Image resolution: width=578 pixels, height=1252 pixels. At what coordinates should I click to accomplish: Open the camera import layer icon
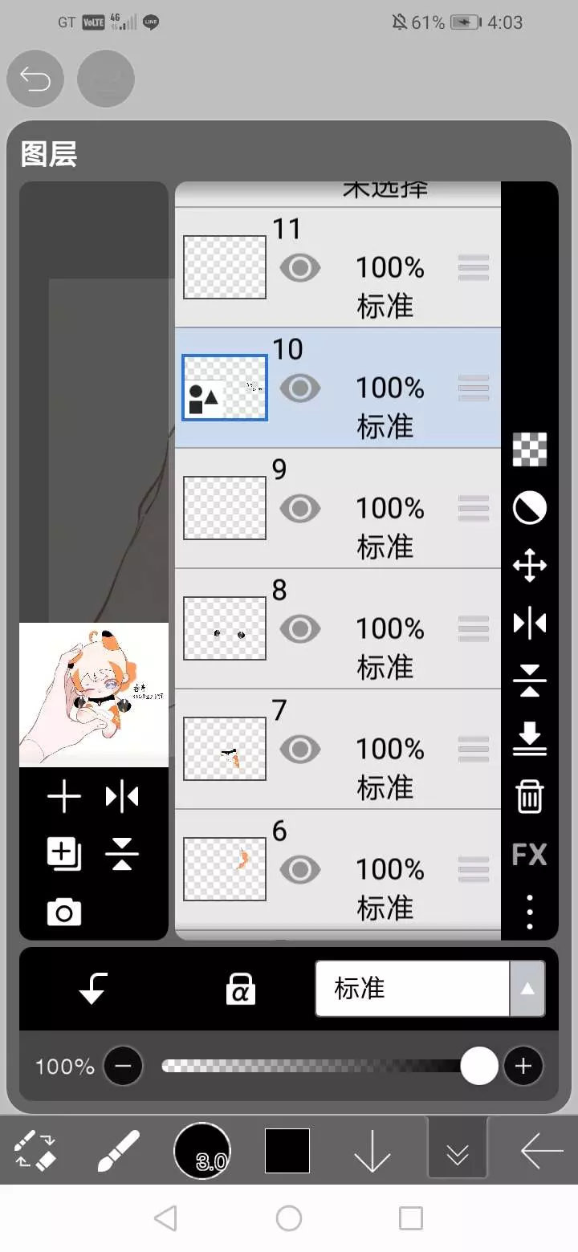(x=64, y=912)
